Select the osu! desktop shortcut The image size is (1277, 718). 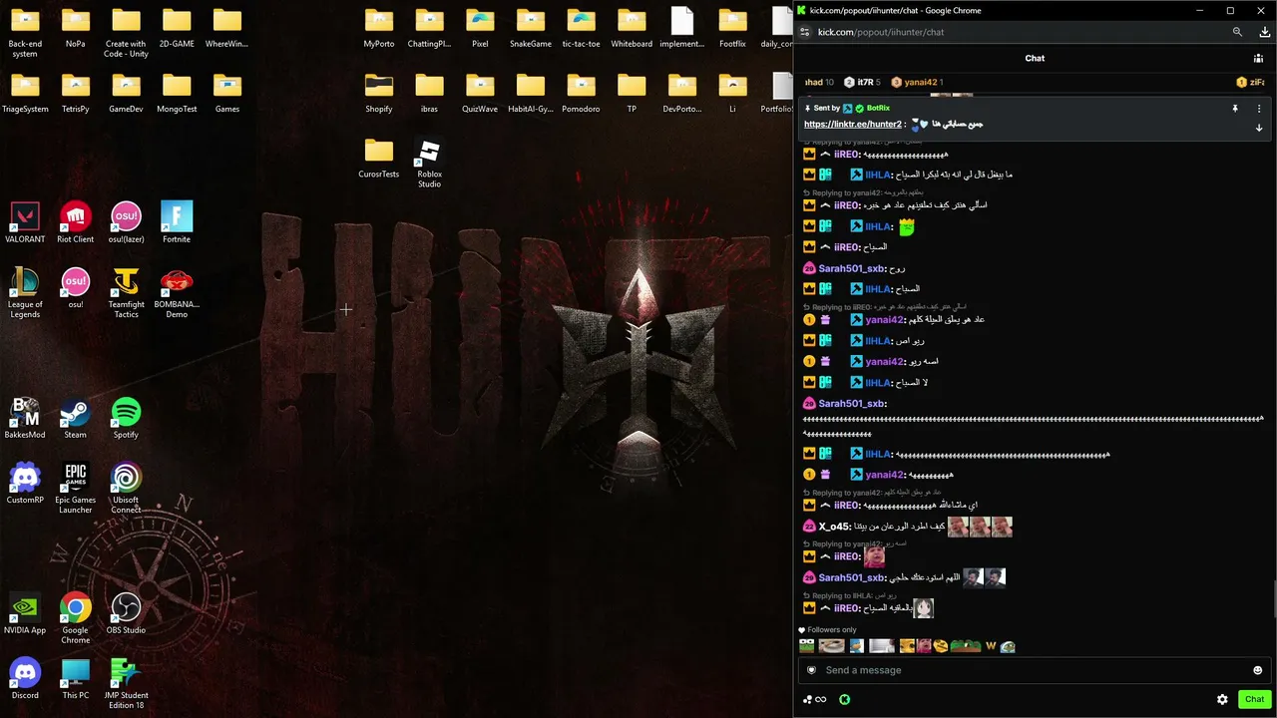coord(76,288)
